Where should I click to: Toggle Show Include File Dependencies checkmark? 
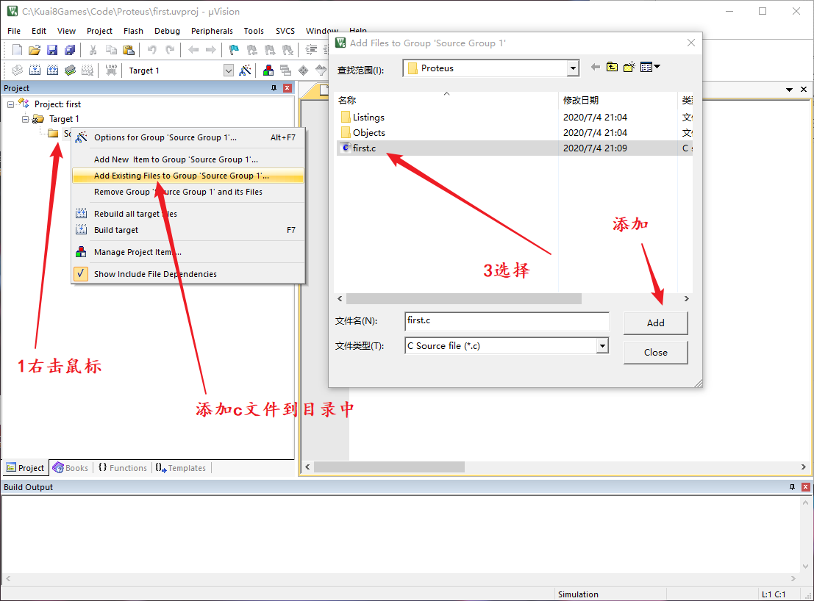point(80,274)
